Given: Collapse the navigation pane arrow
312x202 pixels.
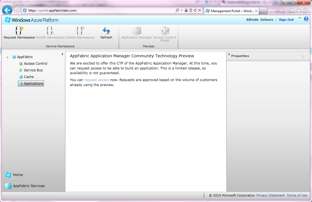Looking at the screenshot, I should coord(62,54).
